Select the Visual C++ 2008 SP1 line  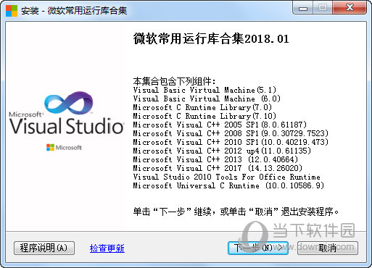(x=231, y=133)
